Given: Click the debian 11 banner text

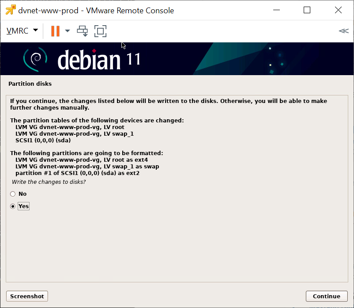Looking at the screenshot, I should pyautogui.click(x=98, y=60).
